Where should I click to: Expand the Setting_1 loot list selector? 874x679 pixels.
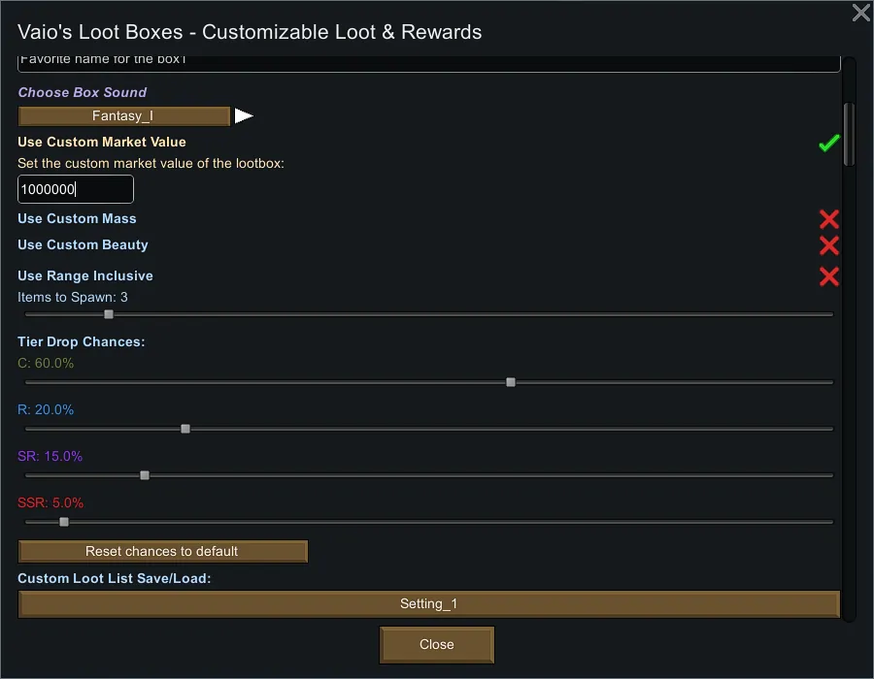coord(428,603)
